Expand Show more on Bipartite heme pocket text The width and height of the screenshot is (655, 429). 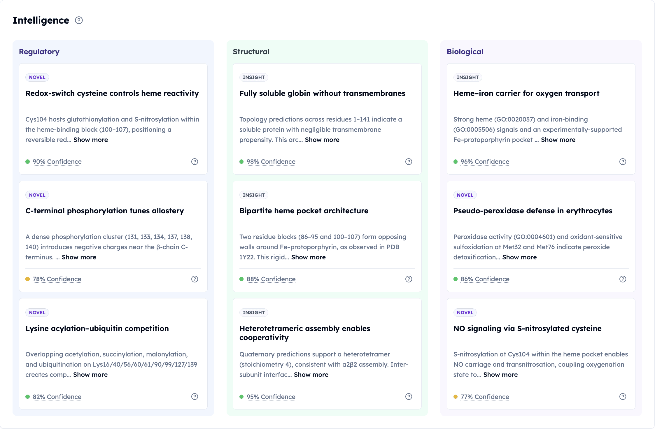(x=308, y=257)
